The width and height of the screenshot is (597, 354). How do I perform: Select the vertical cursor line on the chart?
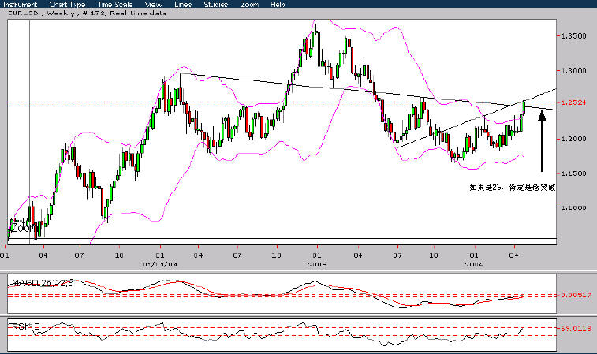30,132
